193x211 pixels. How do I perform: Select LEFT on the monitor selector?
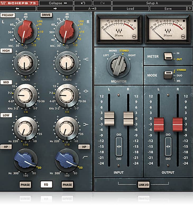(x=106, y=55)
